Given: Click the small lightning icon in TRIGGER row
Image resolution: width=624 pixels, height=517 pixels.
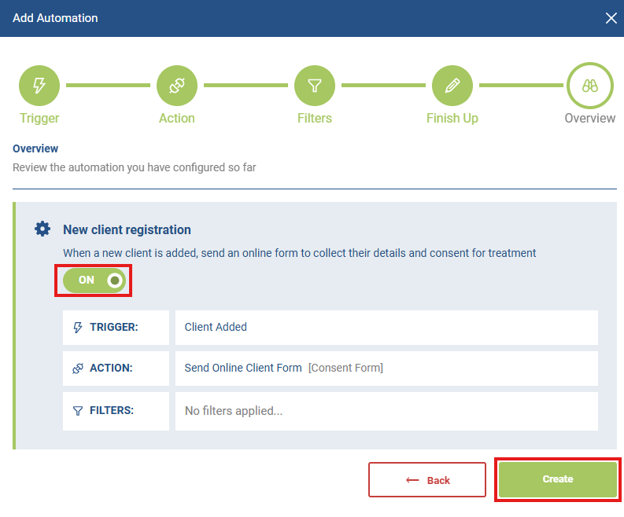Looking at the screenshot, I should 78,328.
